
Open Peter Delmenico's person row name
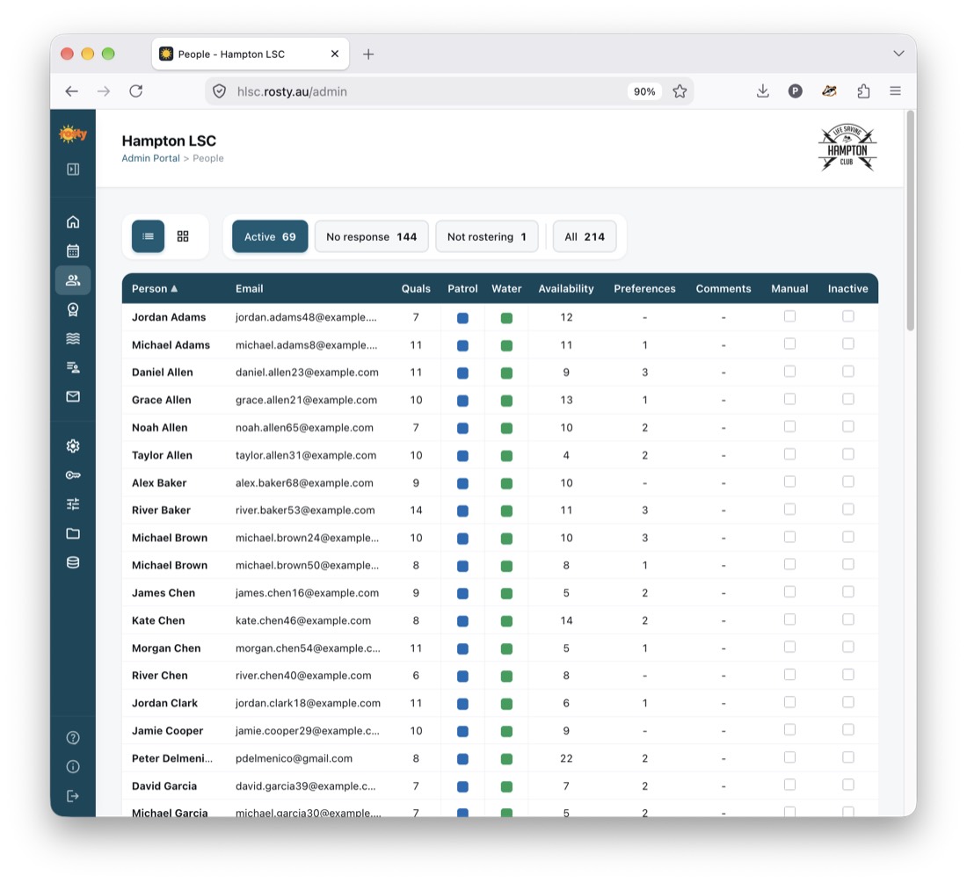(x=172, y=758)
